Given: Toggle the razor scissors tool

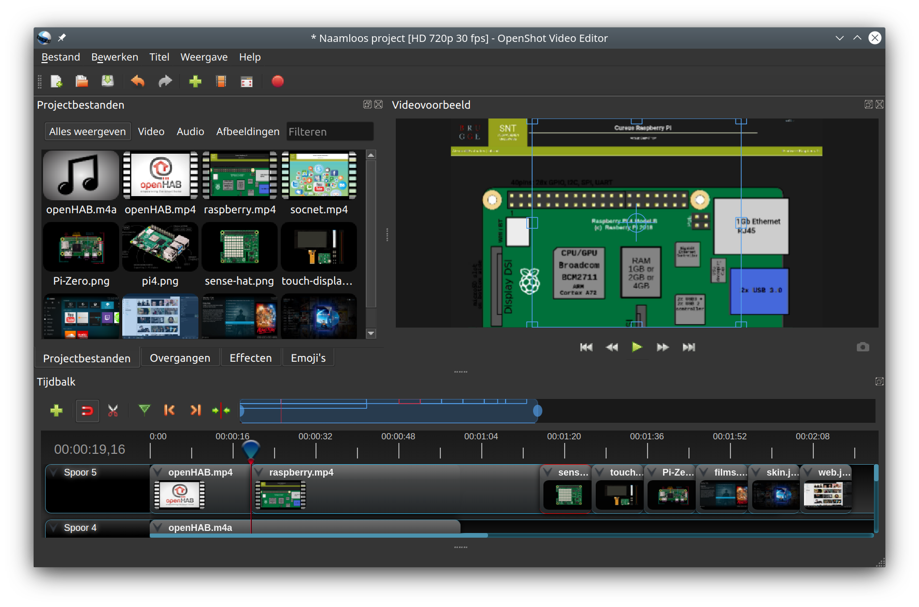Looking at the screenshot, I should 113,410.
